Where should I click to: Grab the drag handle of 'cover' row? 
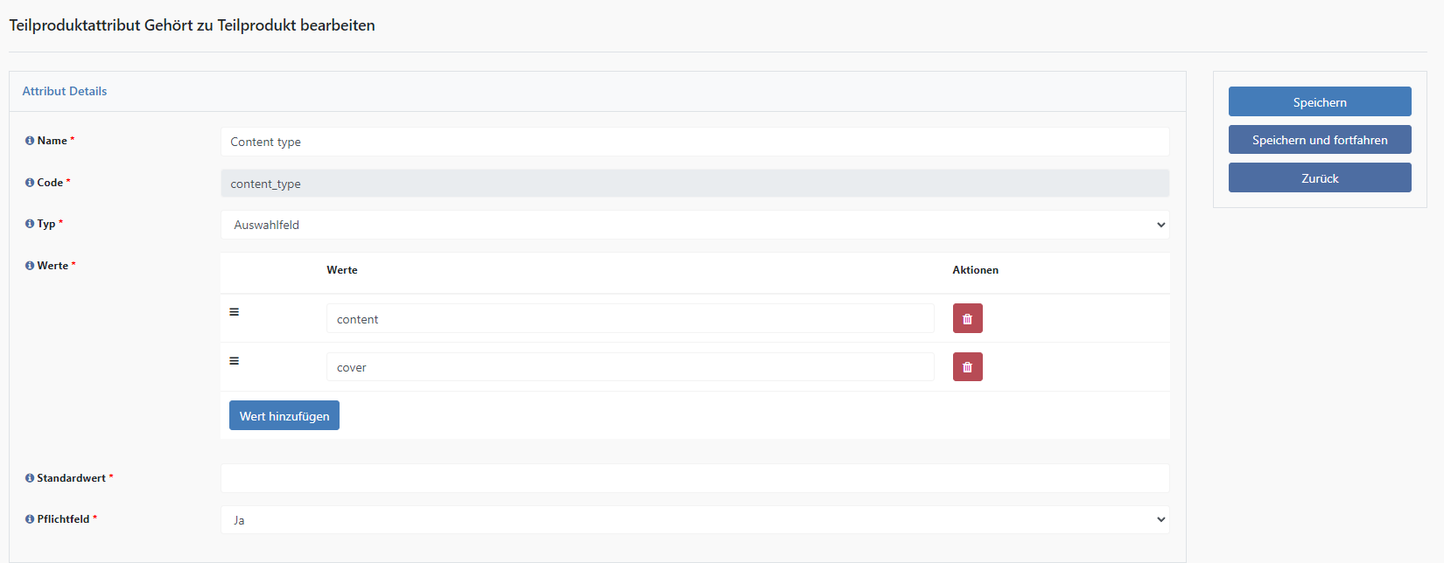[x=234, y=361]
